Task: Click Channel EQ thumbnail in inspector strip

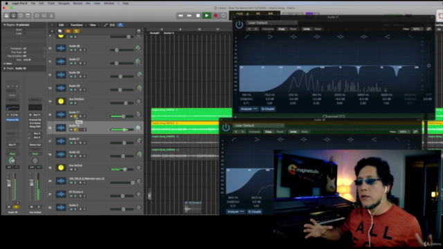Action: pos(12,107)
